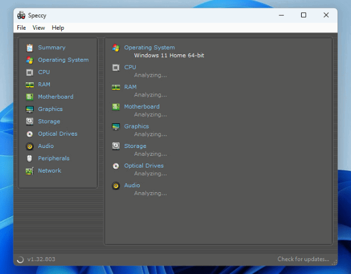Click the Network card icon in sidebar

[30, 171]
